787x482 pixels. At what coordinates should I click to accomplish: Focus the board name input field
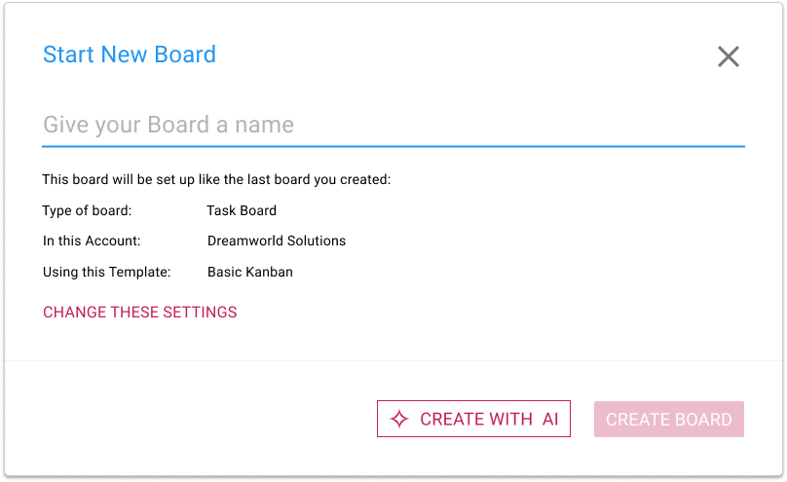393,125
